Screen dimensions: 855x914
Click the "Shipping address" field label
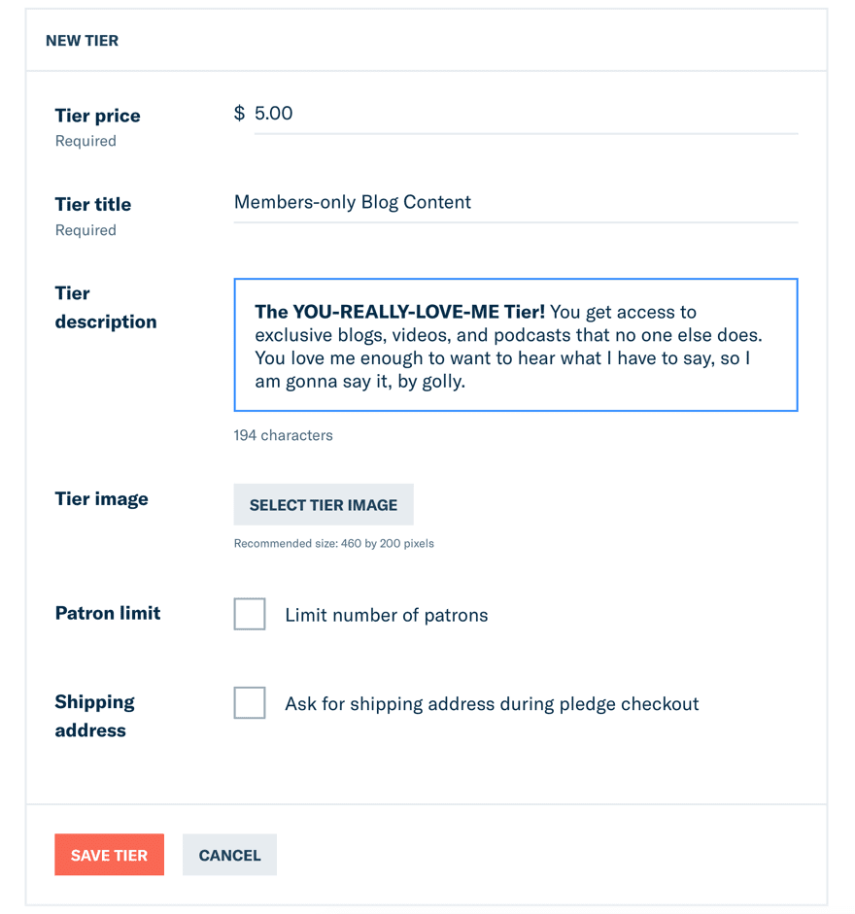pos(94,716)
